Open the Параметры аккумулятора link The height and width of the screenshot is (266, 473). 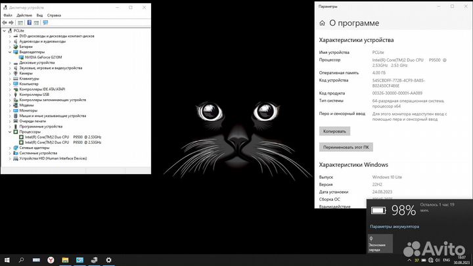pos(394,226)
